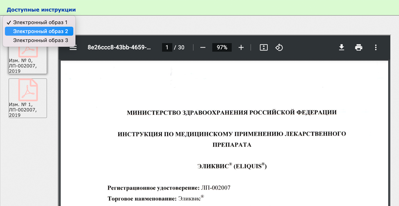Print the PDF document
Viewport: 399px width, 206px height.
click(359, 47)
